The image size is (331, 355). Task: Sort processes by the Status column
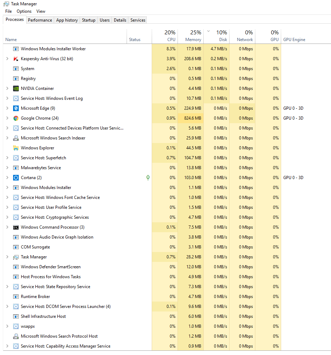pos(139,36)
